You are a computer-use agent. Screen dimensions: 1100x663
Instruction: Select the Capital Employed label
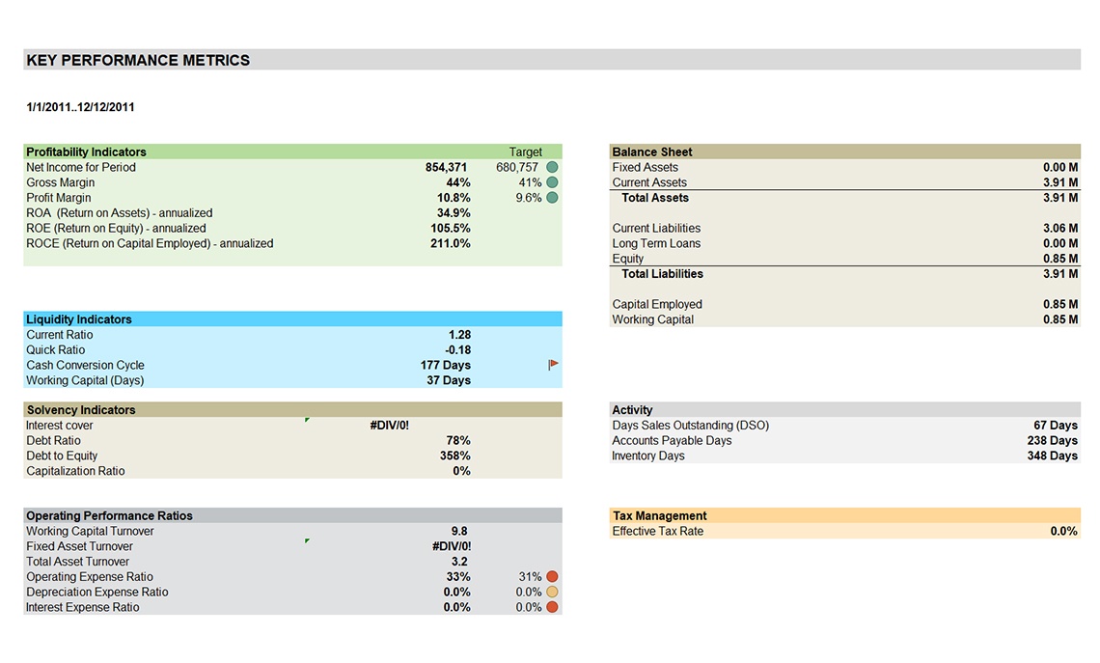(x=657, y=305)
